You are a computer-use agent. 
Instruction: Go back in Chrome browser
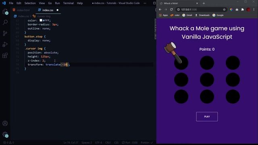pyautogui.click(x=160, y=10)
